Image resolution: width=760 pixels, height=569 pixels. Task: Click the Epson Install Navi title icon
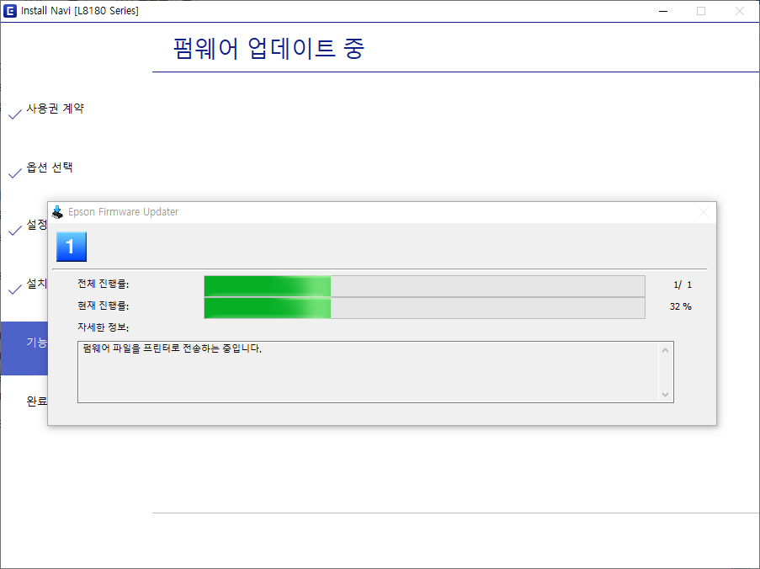(10, 11)
